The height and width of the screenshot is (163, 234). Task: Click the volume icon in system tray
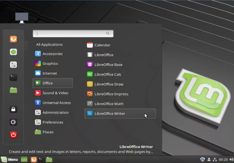(x=231, y=160)
